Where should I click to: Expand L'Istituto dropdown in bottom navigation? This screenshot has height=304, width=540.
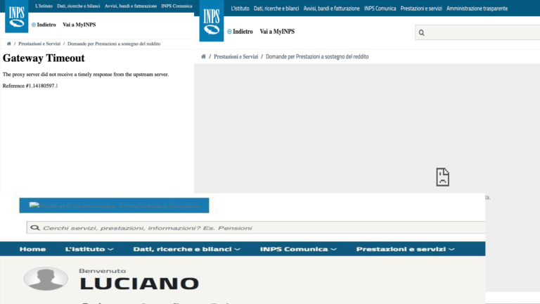[x=89, y=249]
